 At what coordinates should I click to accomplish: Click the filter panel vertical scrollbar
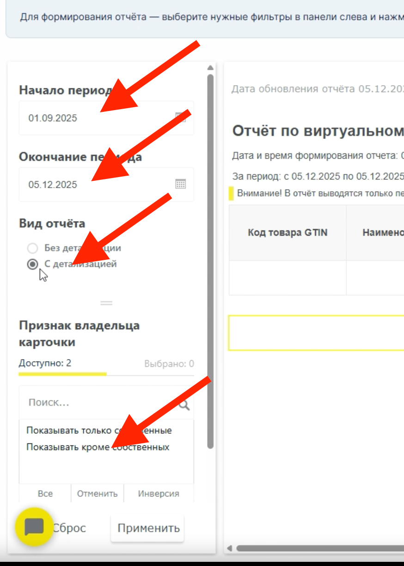210,259
